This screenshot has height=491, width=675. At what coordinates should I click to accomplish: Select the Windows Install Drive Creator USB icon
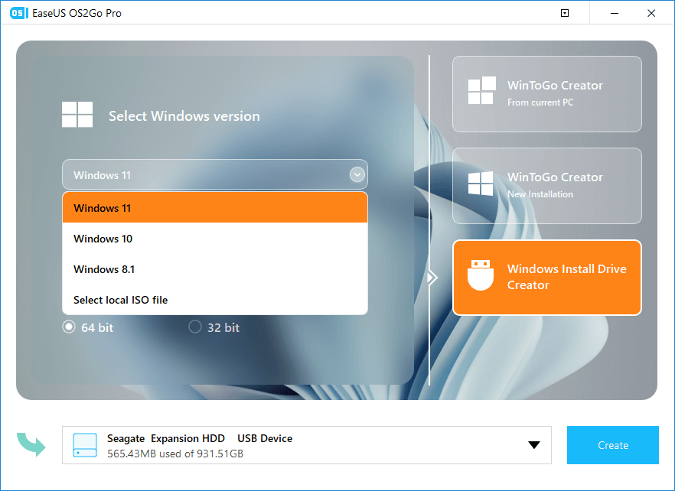click(480, 277)
